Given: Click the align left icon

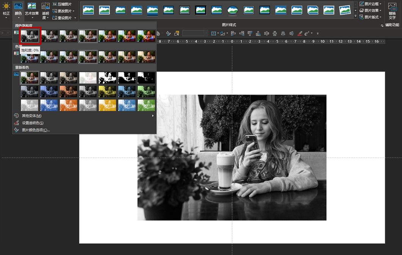Looking at the screenshot, I should pos(233,33).
